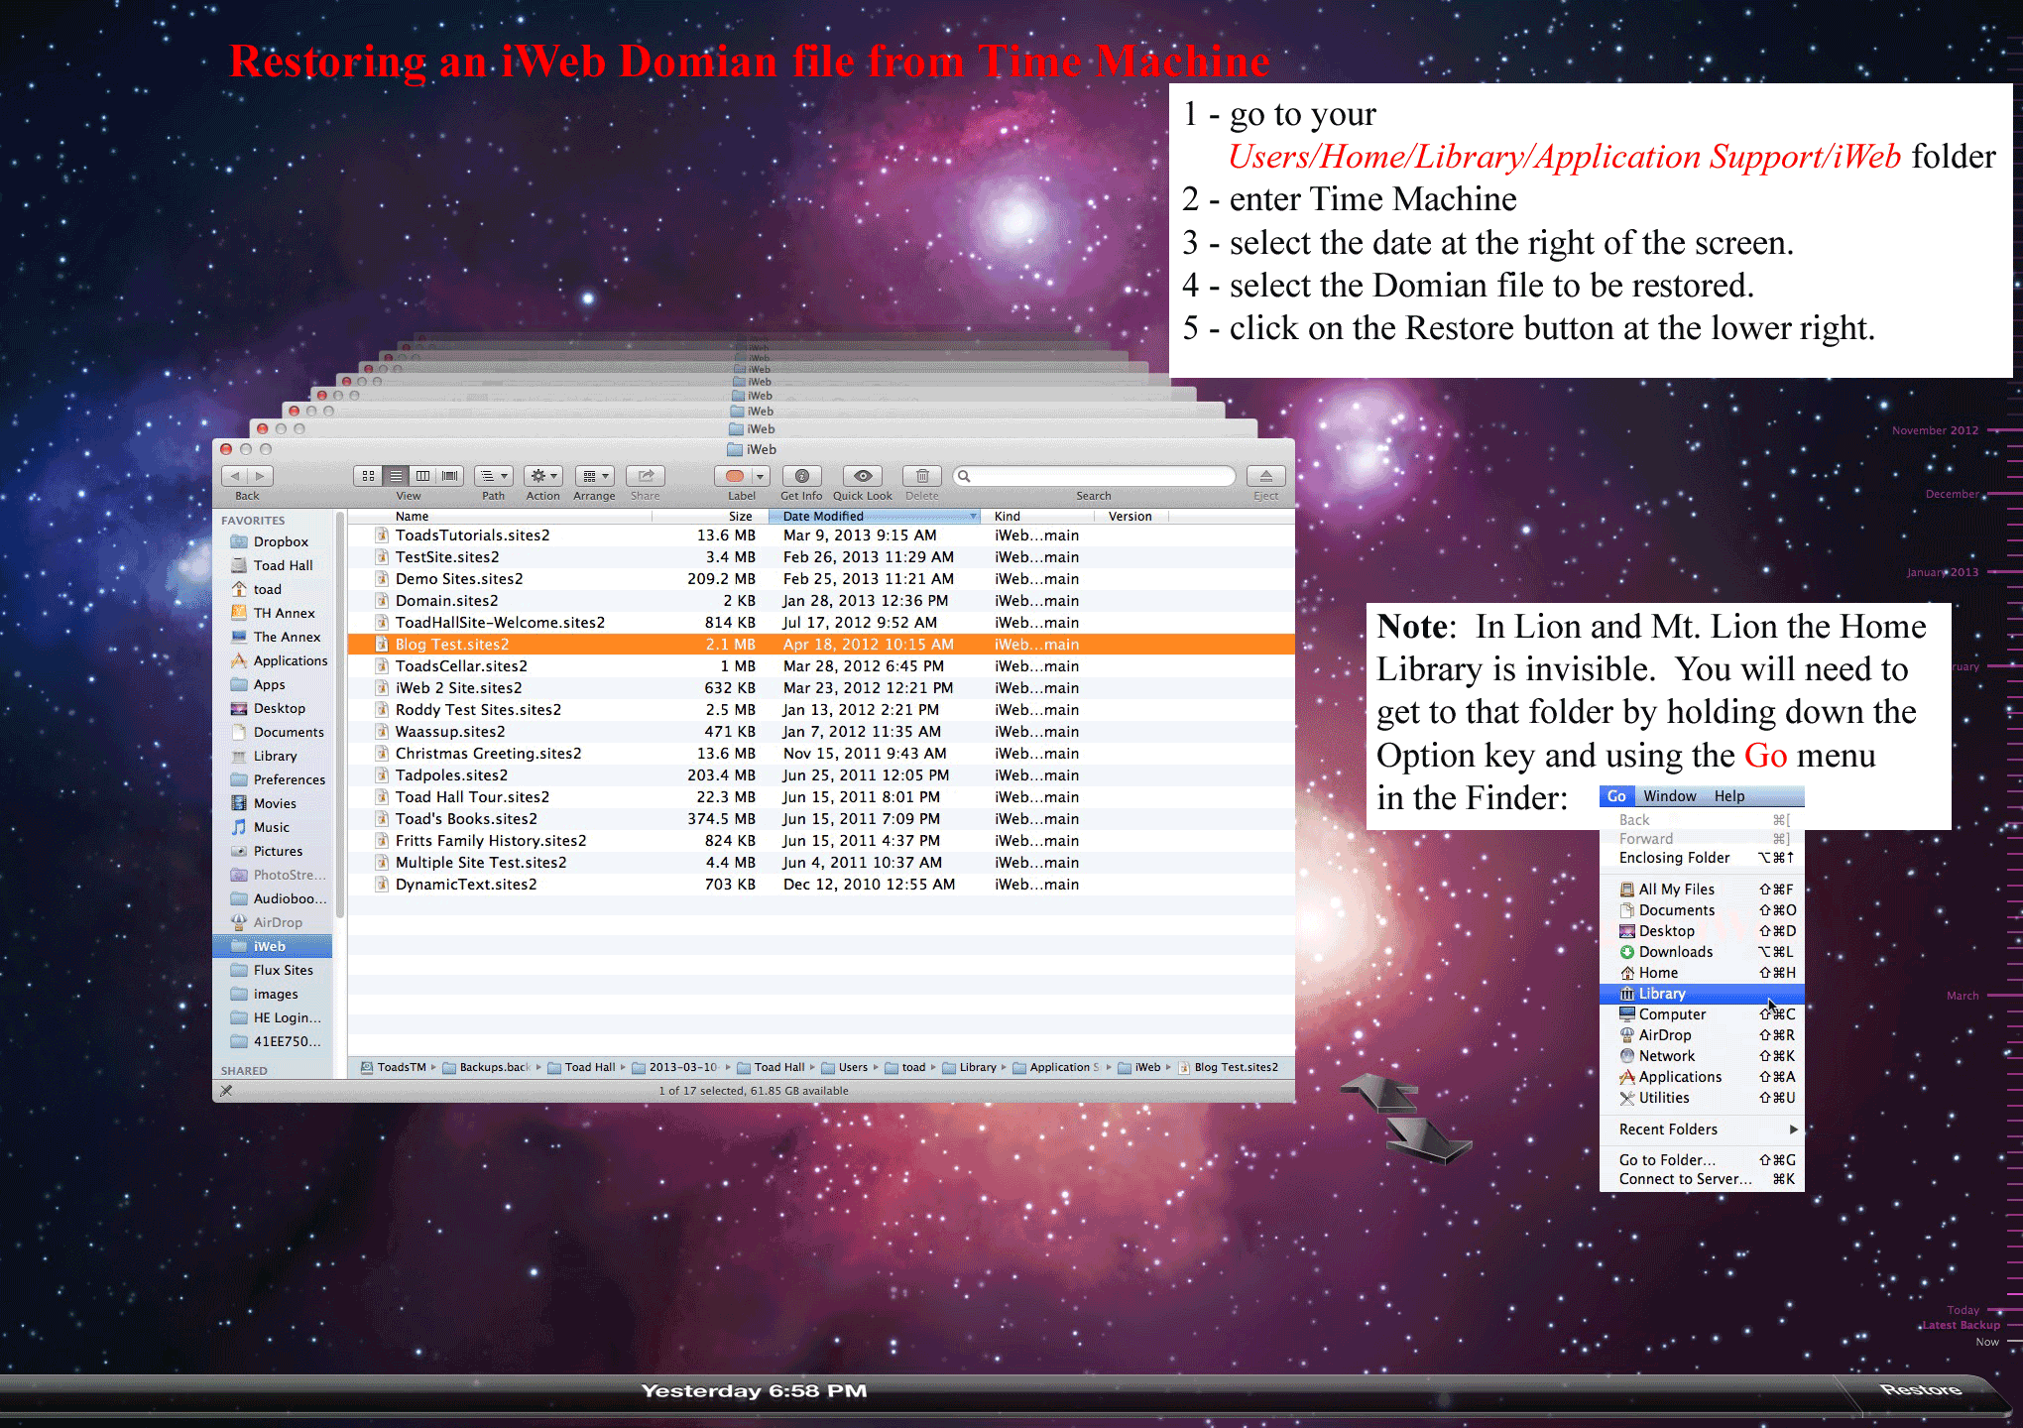Screen dimensions: 2023x1428
Task: Choose Library in the Go menu
Action: [x=1662, y=994]
